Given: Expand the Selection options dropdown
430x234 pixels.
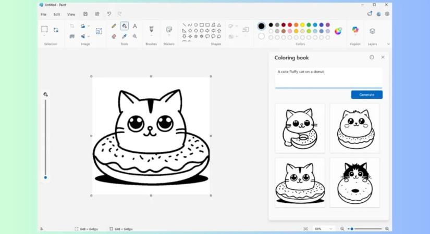Looking at the screenshot, I should (x=44, y=36).
